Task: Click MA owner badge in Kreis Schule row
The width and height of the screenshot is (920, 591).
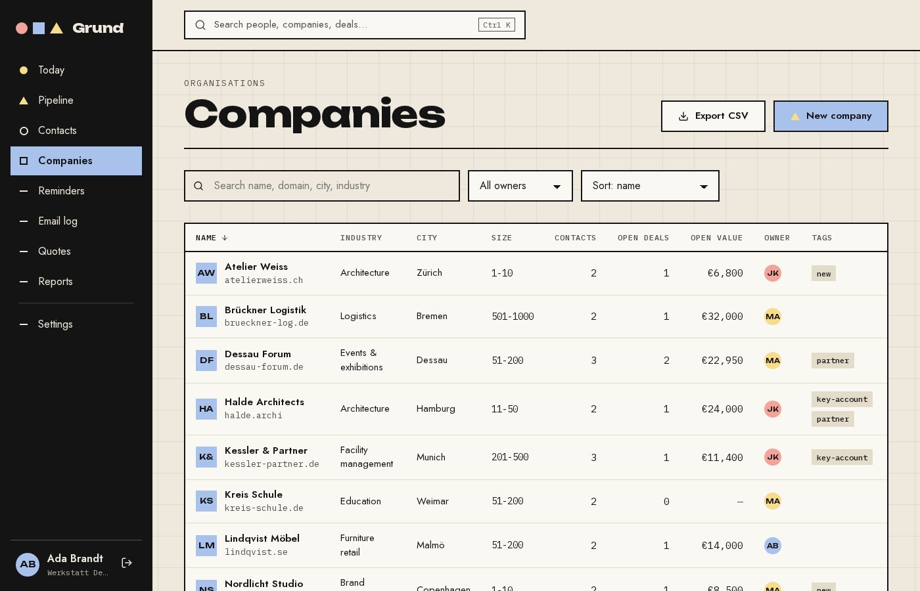Action: point(773,501)
